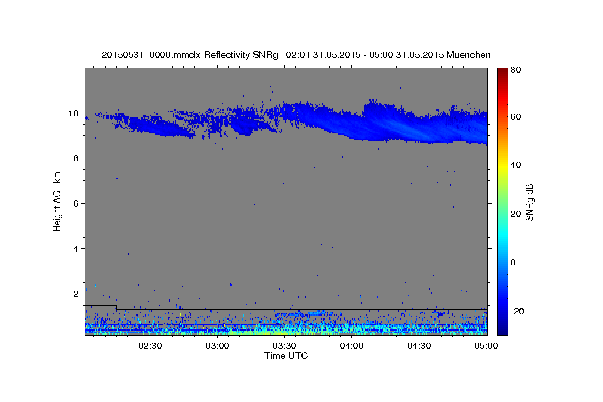
Task: Select the 02:30 time tick label
Action: (x=150, y=346)
